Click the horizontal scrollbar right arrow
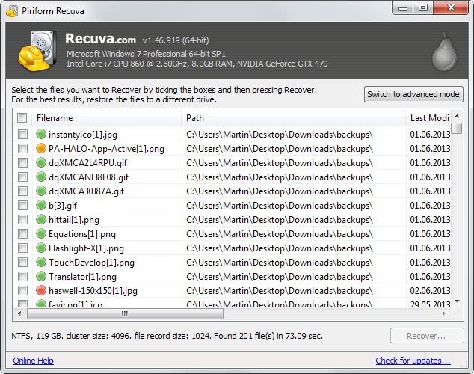The height and width of the screenshot is (374, 474). click(444, 313)
